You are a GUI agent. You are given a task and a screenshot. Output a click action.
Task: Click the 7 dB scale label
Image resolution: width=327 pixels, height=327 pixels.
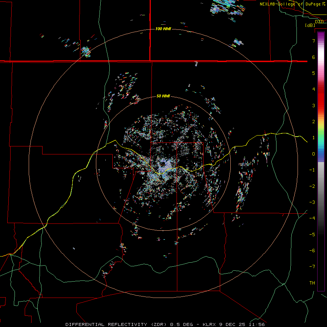pos(314,41)
